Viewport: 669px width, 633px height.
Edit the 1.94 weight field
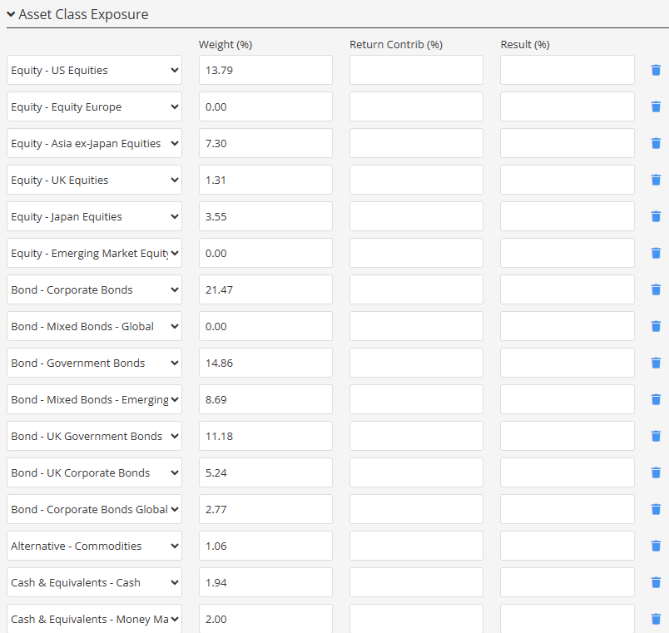(x=265, y=582)
